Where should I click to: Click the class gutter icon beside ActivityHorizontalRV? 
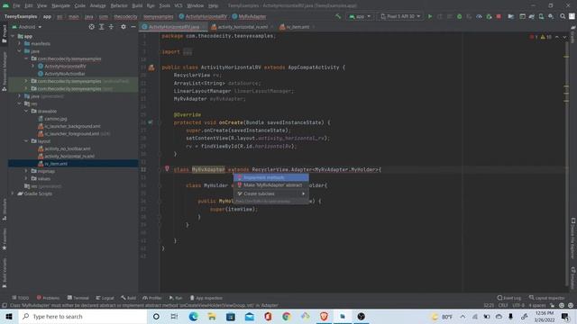tap(151, 67)
